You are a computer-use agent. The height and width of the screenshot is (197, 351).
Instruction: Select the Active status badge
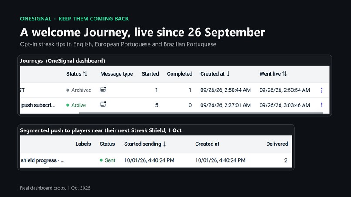tap(76, 105)
